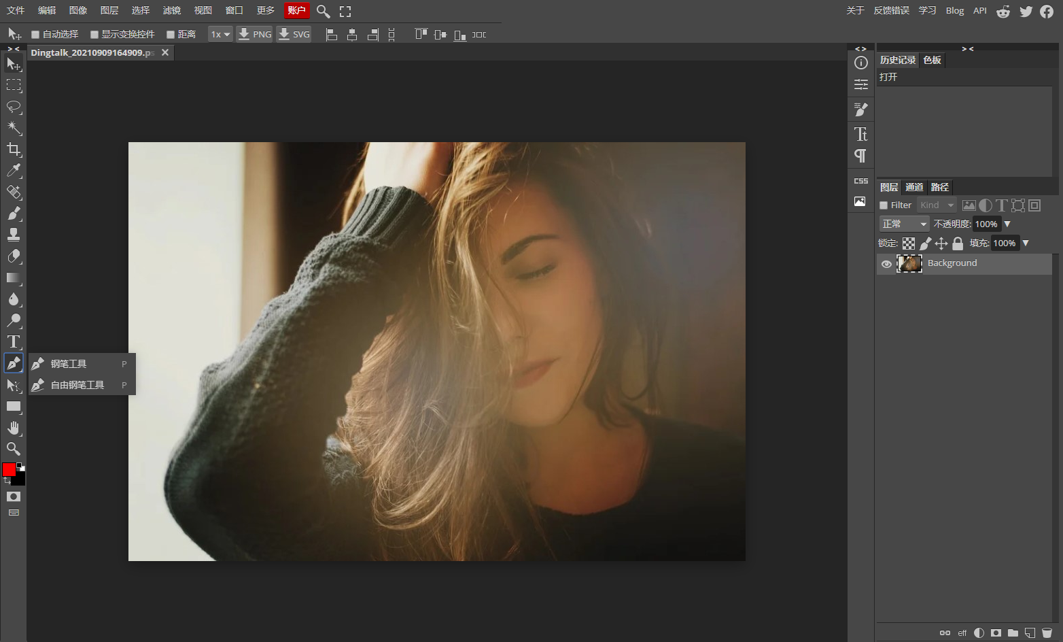
Task: Select the Crop tool
Action: (14, 150)
